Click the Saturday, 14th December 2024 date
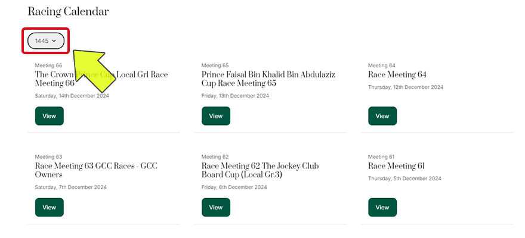The image size is (525, 238). [x=72, y=96]
